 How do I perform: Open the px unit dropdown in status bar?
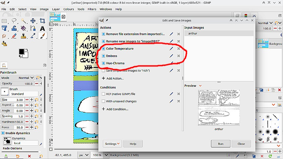(83, 155)
